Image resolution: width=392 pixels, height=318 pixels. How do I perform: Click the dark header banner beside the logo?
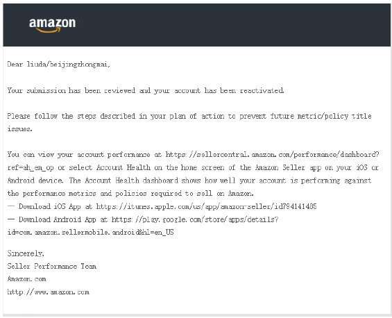click(x=232, y=25)
